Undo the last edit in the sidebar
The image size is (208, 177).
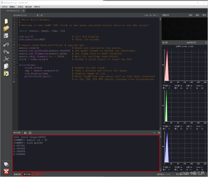click(6, 45)
